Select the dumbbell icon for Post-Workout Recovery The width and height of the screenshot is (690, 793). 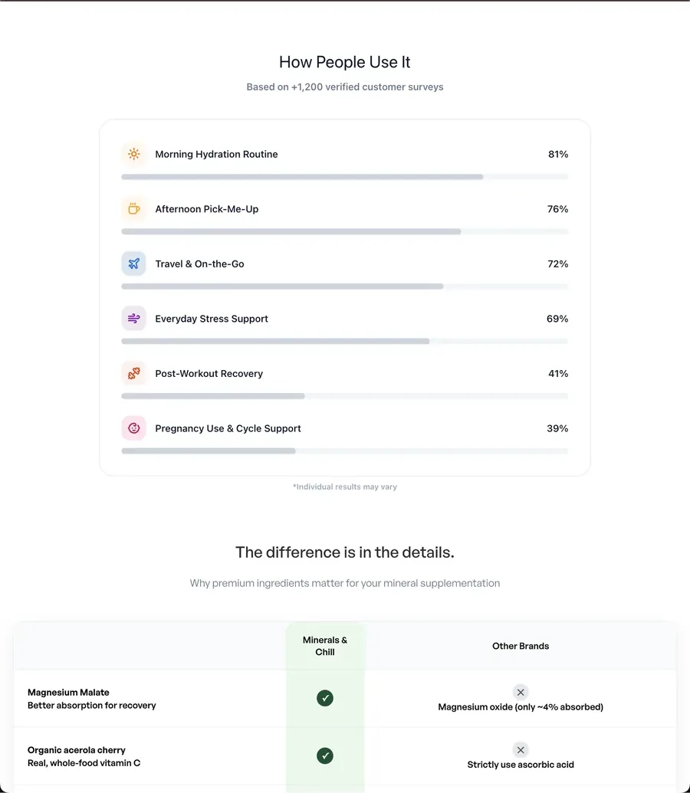point(133,373)
